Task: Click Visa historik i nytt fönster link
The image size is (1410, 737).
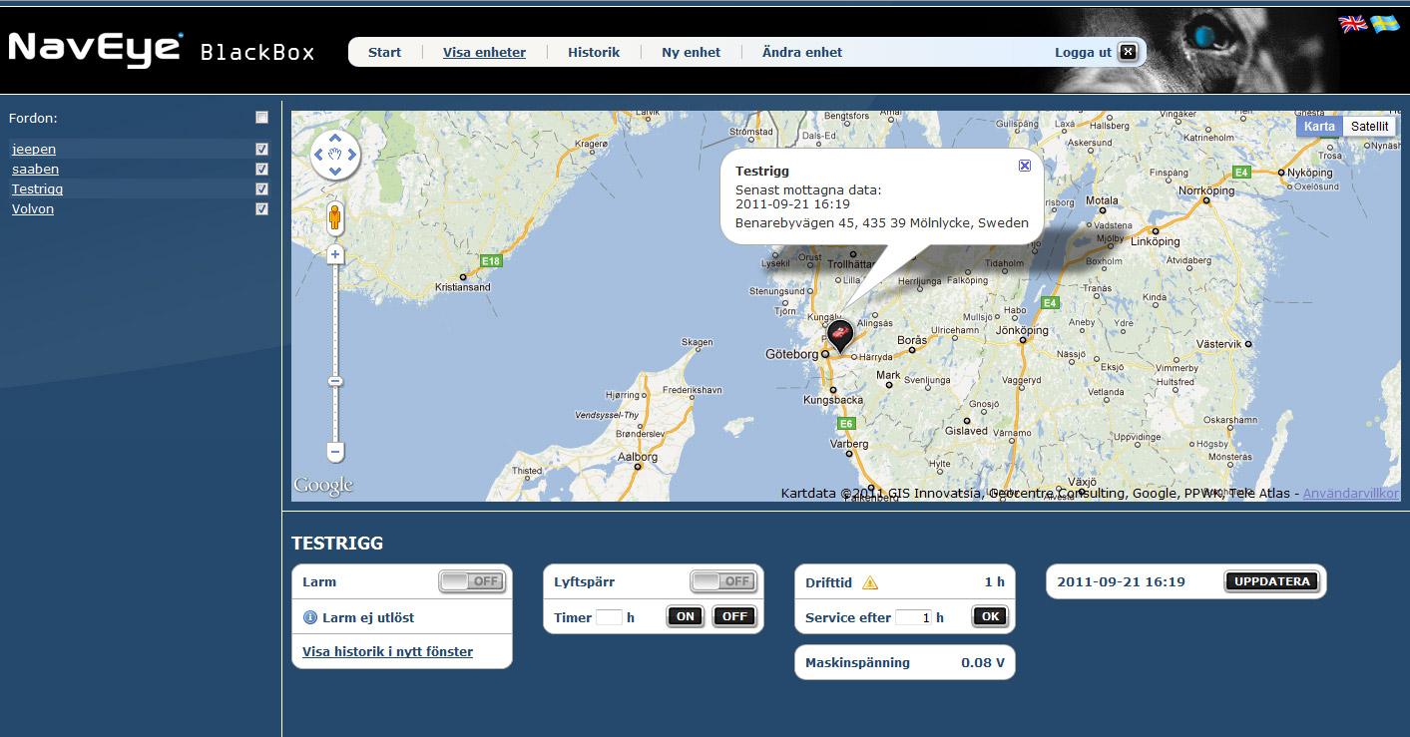Action: [387, 651]
